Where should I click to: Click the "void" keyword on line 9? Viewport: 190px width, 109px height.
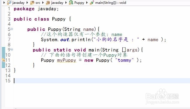(x=80, y=50)
